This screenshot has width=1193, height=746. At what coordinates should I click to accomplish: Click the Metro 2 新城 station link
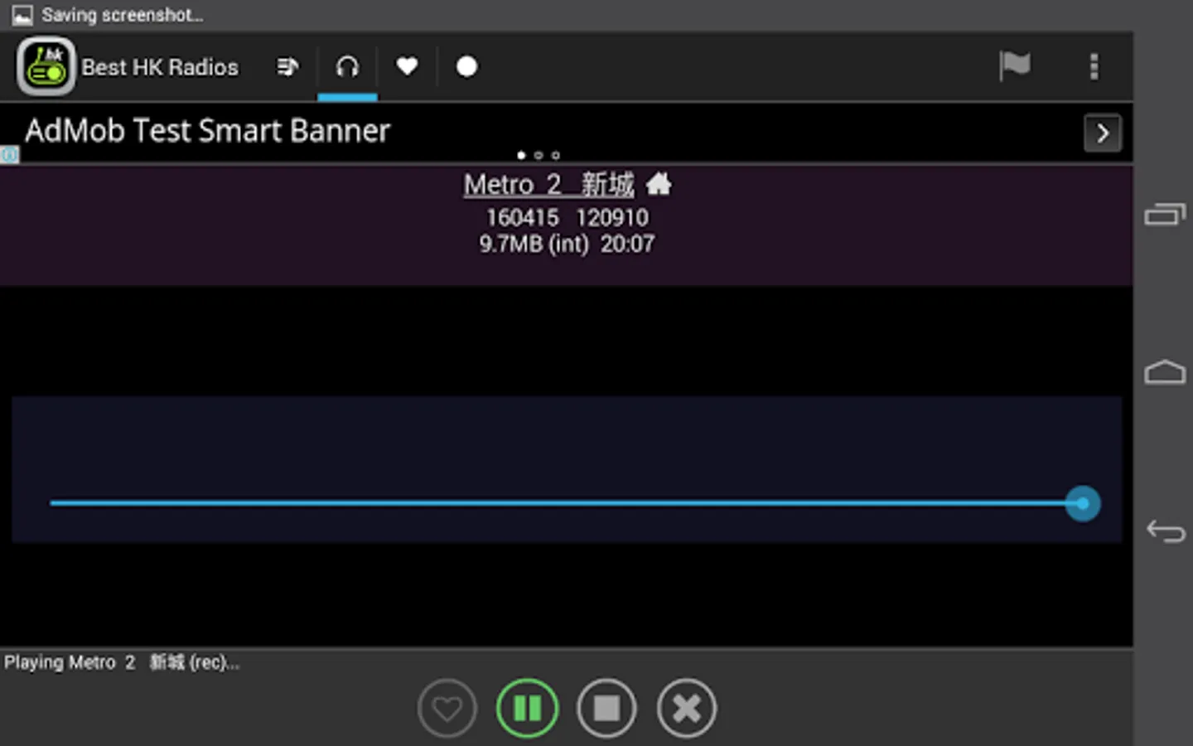point(548,184)
